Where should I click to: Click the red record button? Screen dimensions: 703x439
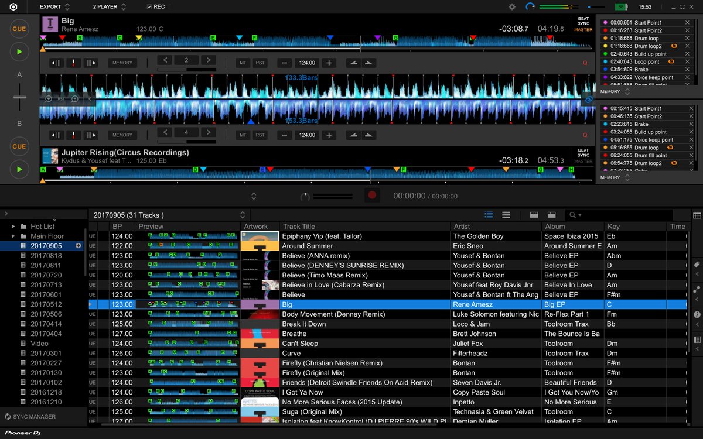372,196
